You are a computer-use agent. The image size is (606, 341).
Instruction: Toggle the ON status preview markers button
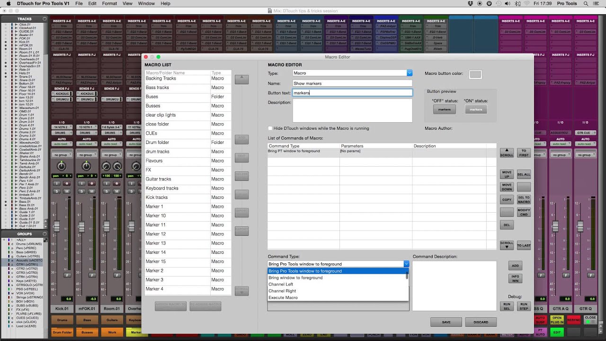click(476, 109)
